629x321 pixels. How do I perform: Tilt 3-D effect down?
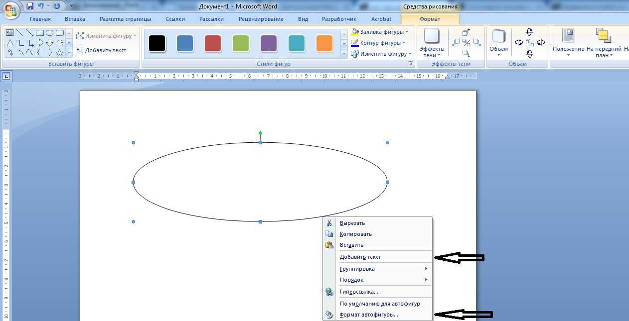pyautogui.click(x=529, y=53)
